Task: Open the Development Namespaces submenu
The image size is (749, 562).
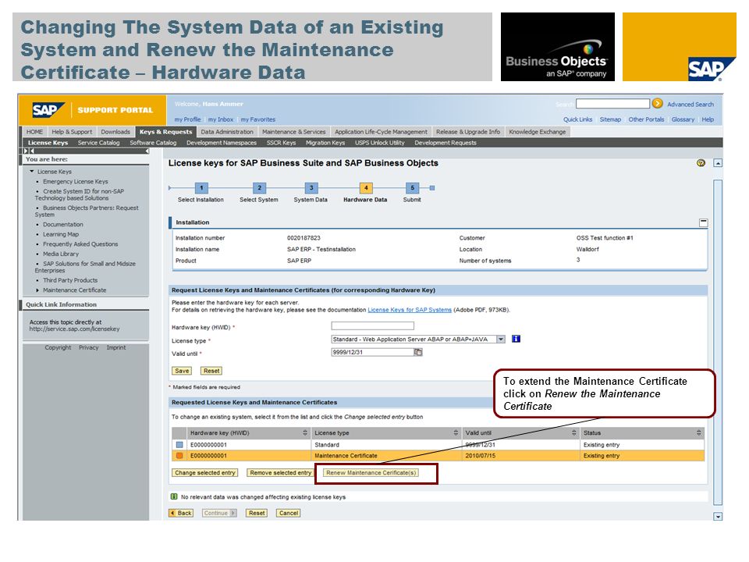Action: pos(222,143)
